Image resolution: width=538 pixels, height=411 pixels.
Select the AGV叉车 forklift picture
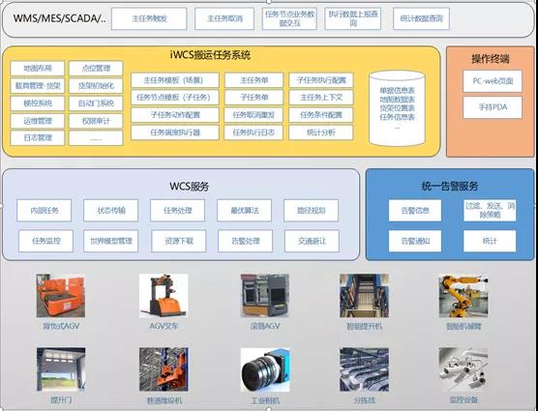(x=164, y=295)
